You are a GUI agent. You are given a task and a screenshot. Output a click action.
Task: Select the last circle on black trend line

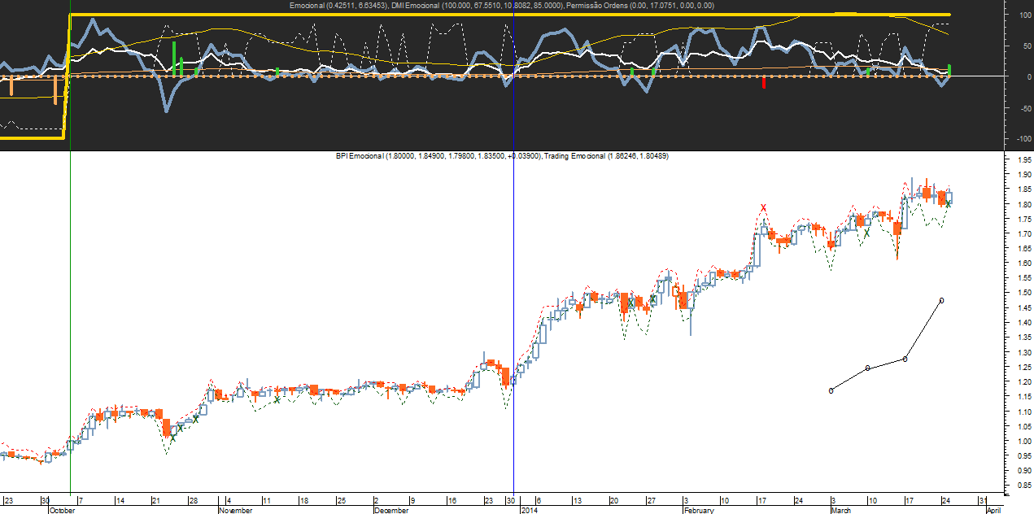coord(941,301)
